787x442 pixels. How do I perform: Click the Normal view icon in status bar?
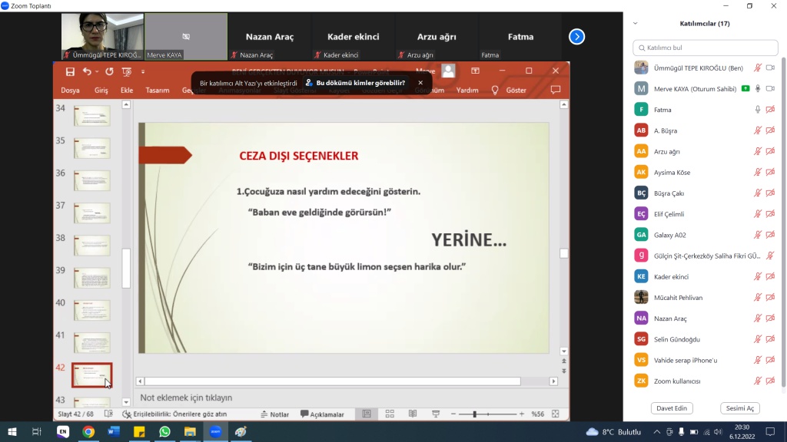click(x=367, y=414)
